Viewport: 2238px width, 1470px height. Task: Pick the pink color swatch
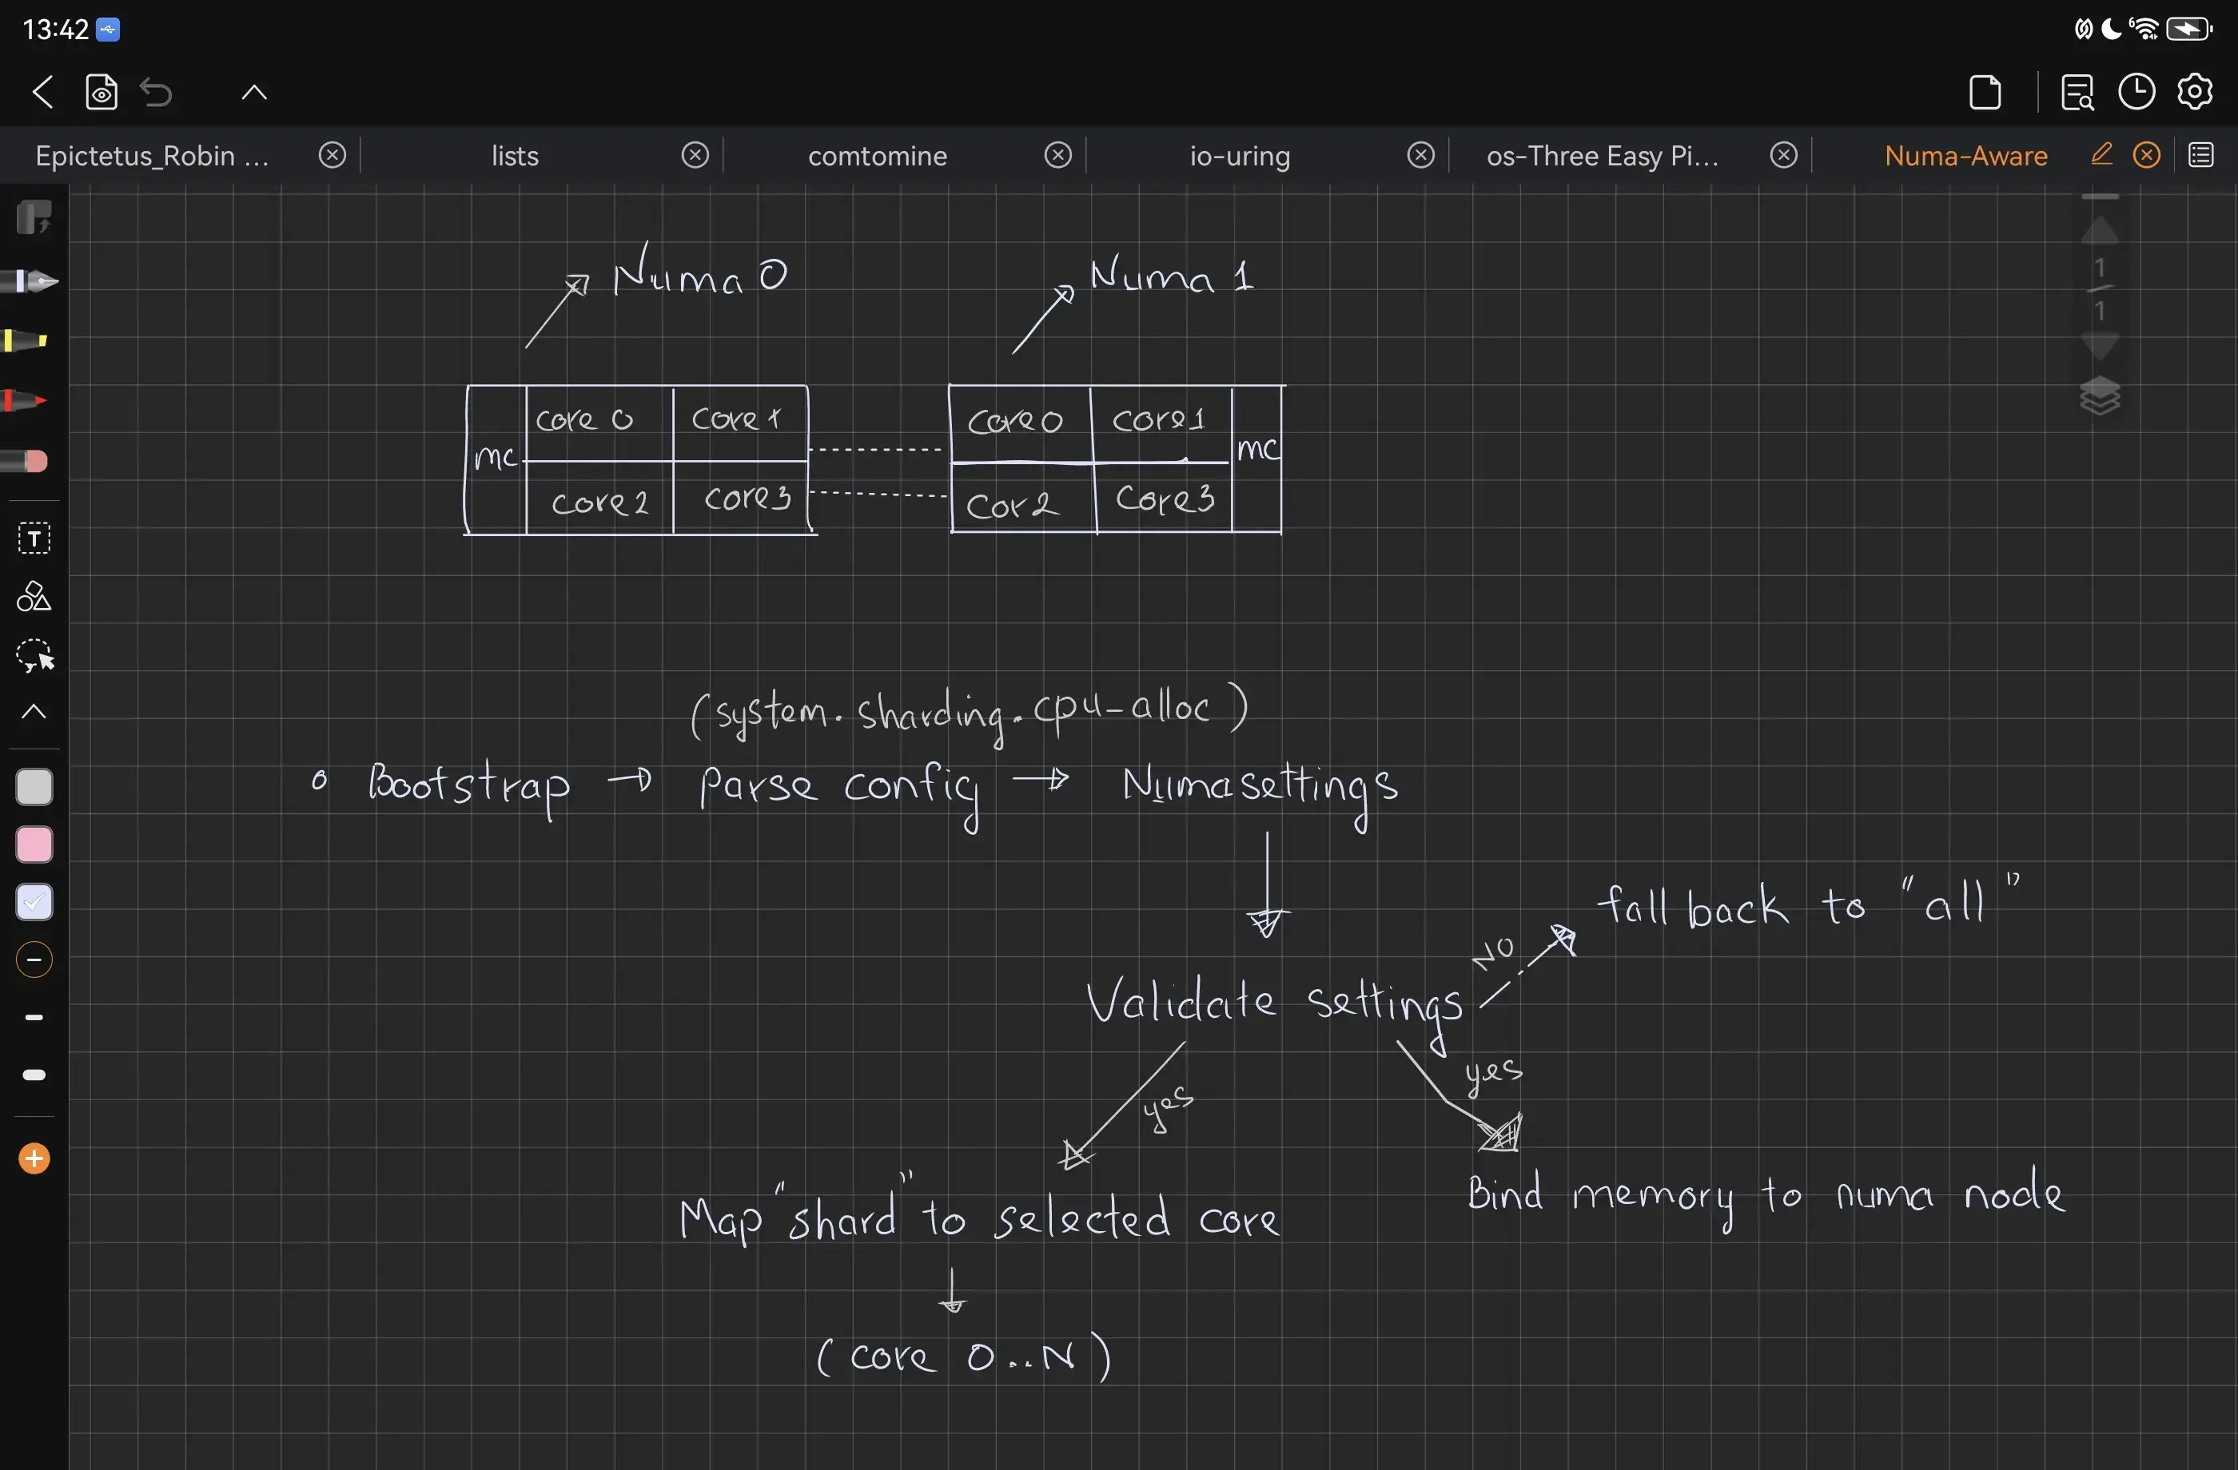coord(35,845)
